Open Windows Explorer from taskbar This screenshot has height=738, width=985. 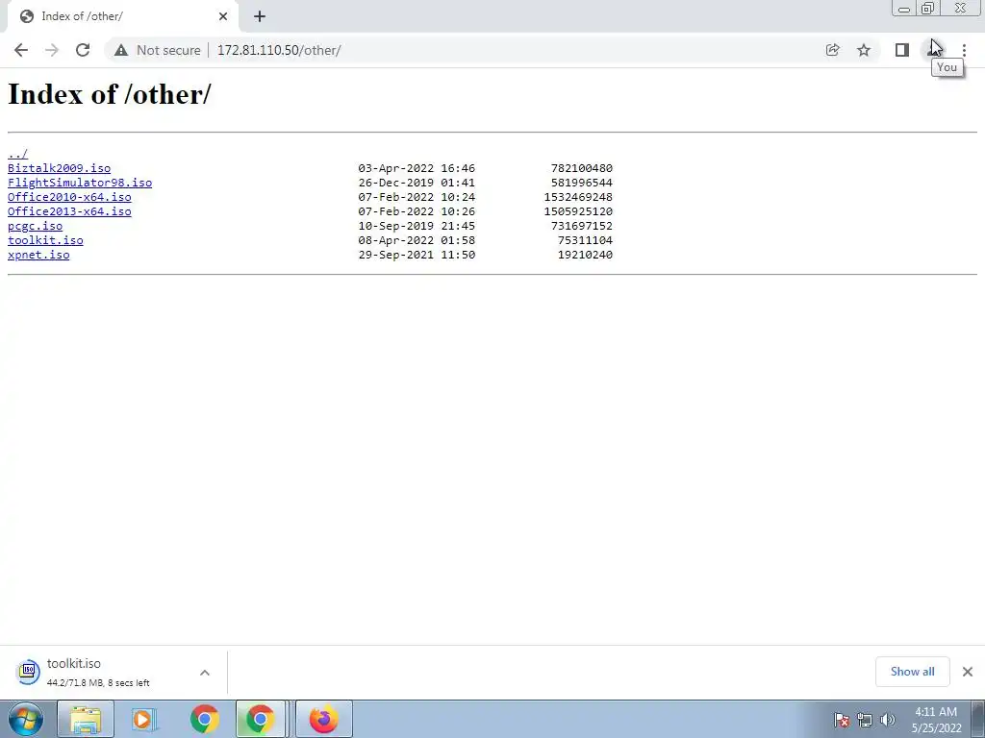pos(86,719)
